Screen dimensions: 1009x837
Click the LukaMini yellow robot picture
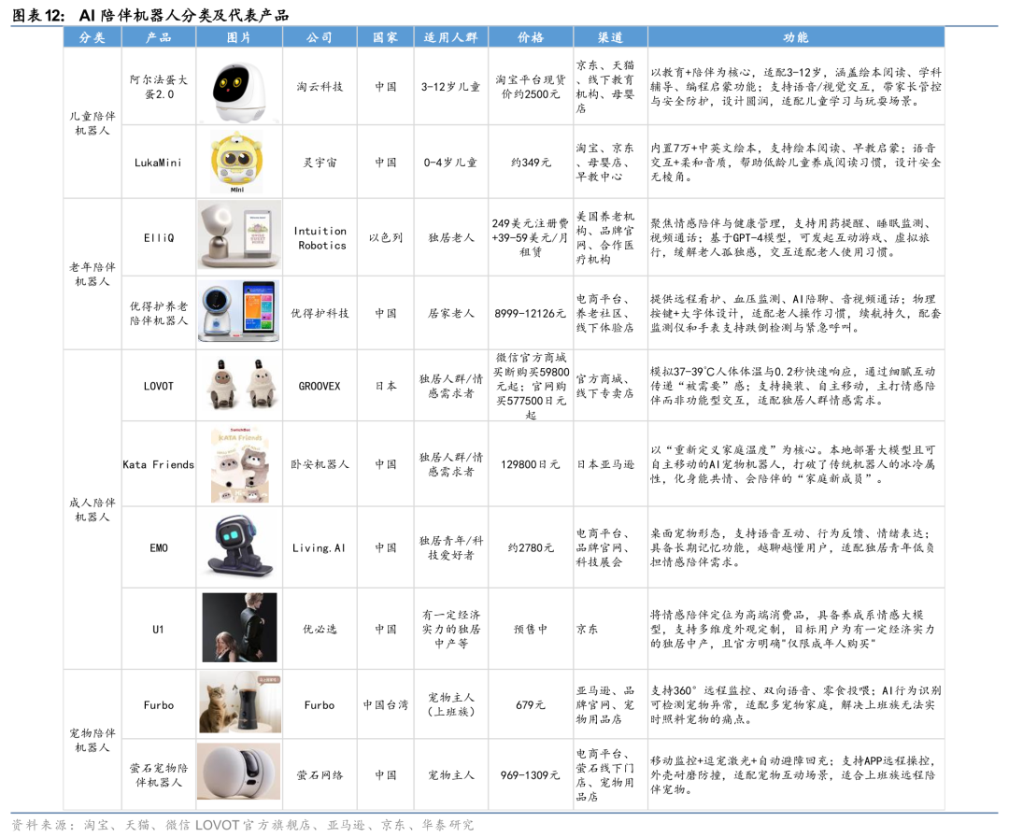pyautogui.click(x=236, y=163)
